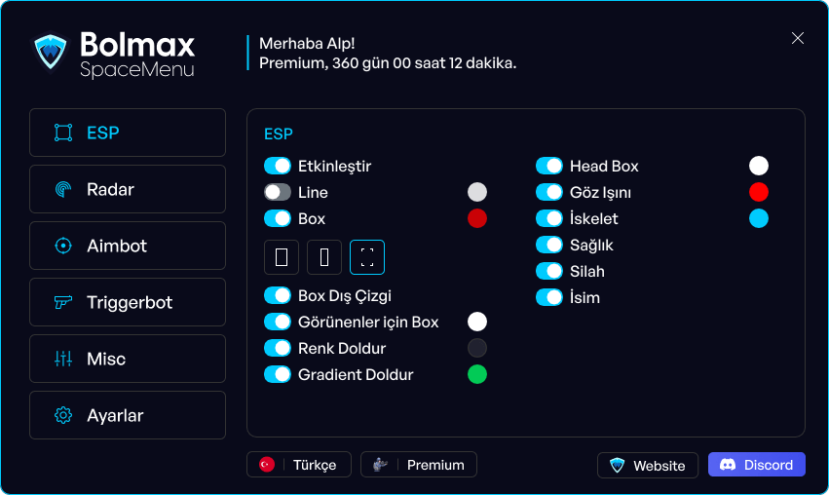Click the Bolmax title text
This screenshot has height=495, width=829.
click(137, 45)
